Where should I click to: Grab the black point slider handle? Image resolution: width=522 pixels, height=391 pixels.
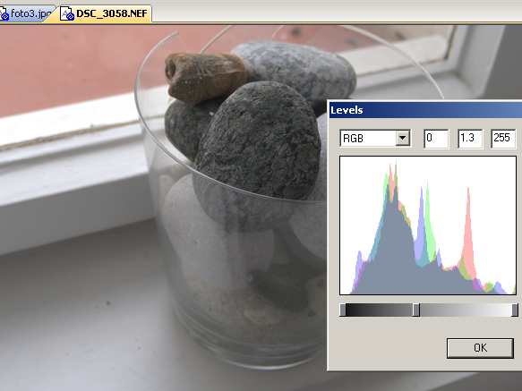[343, 310]
